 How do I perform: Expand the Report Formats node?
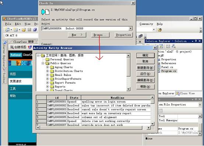48,83
